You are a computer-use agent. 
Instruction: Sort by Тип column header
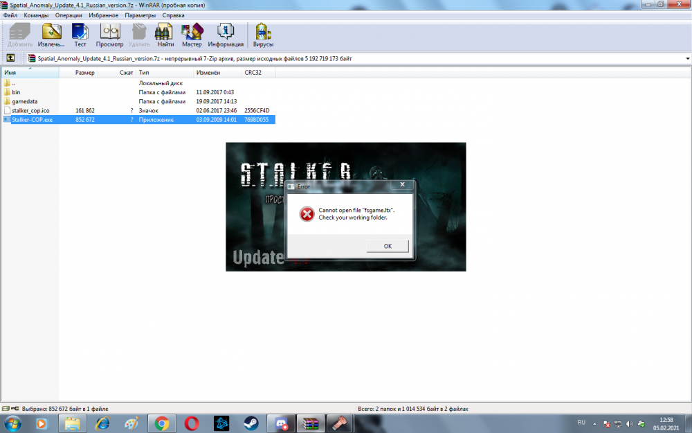pos(165,73)
